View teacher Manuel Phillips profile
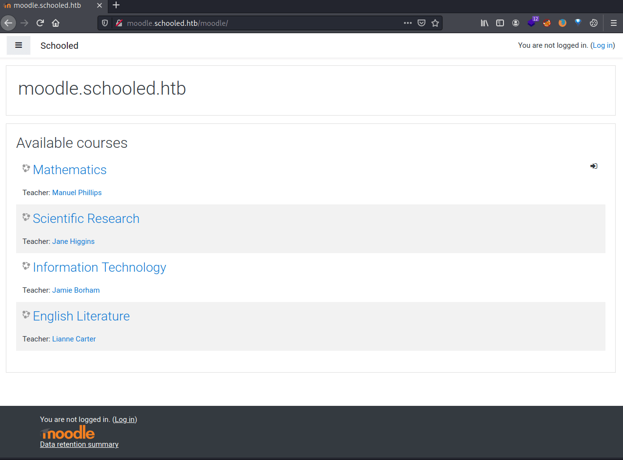Screen dimensions: 623x460 [x=77, y=193]
